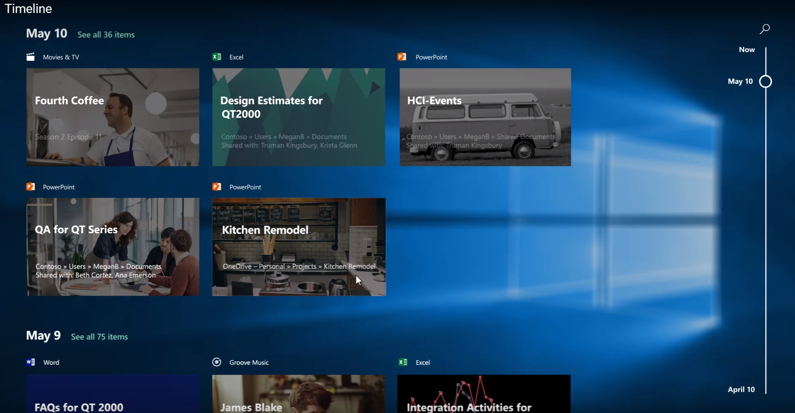The width and height of the screenshot is (795, 413).
Task: Open the Timeline search magnifier icon
Action: click(764, 29)
